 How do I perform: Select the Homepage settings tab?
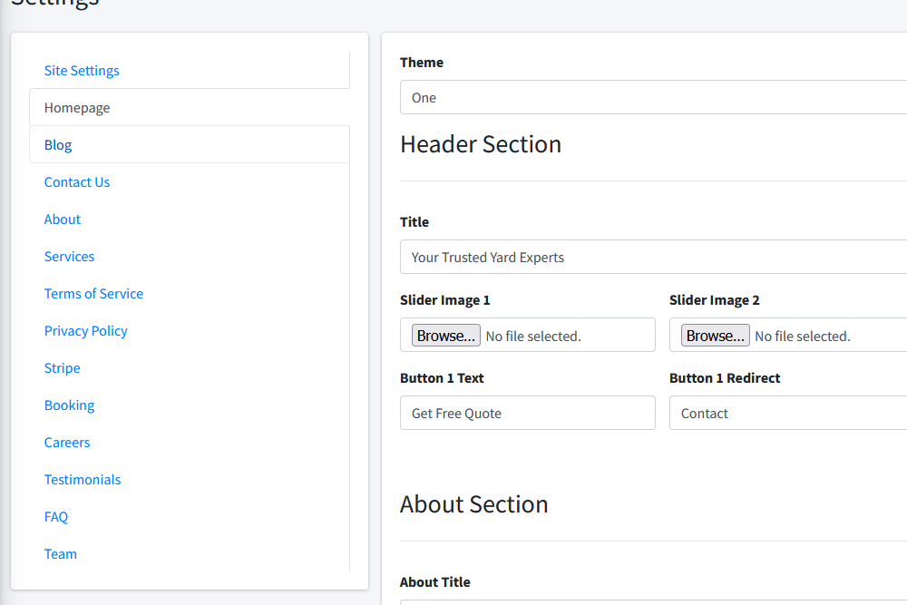point(77,108)
